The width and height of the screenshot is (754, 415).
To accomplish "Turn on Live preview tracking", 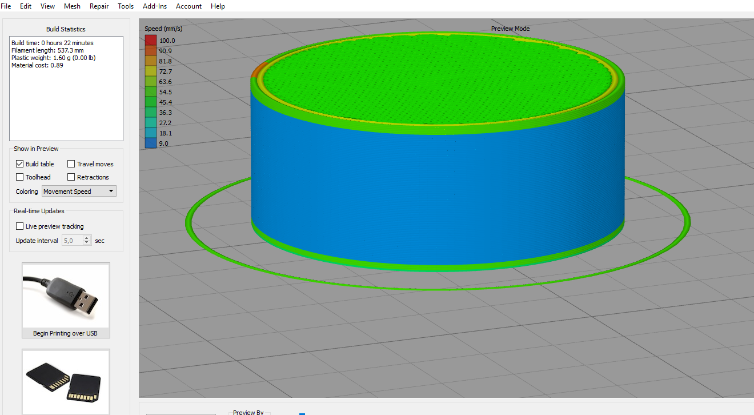I will (20, 226).
